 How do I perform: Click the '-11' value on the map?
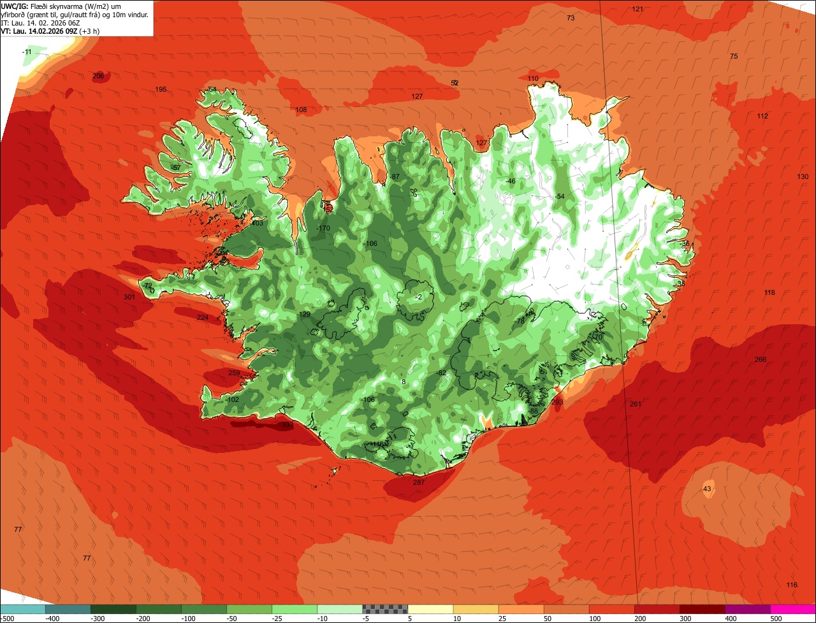27,52
